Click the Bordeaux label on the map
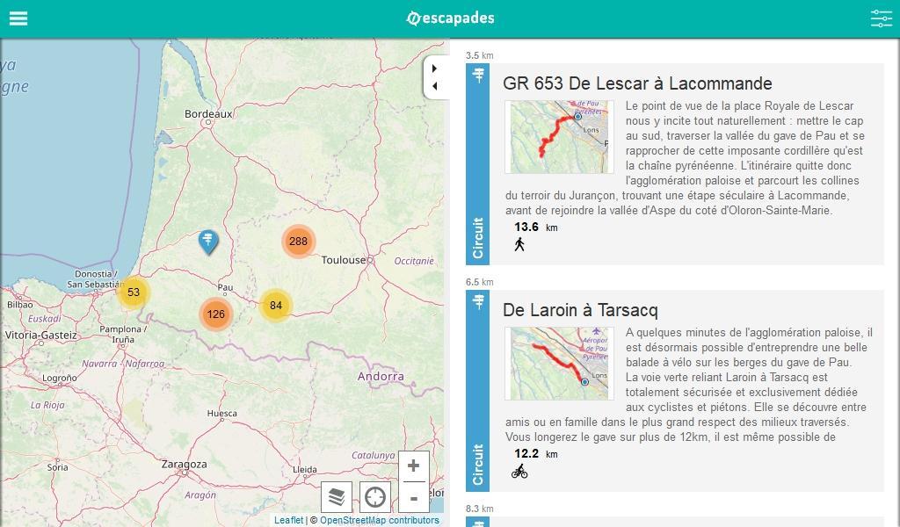The width and height of the screenshot is (900, 527). click(208, 113)
